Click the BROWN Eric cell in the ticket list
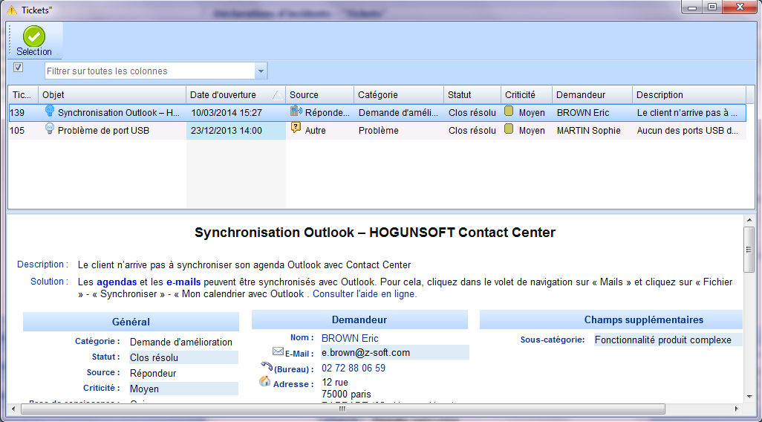The image size is (762, 422). (x=592, y=113)
